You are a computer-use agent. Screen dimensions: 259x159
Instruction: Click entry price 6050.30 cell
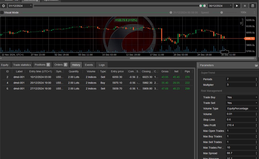(x=117, y=77)
